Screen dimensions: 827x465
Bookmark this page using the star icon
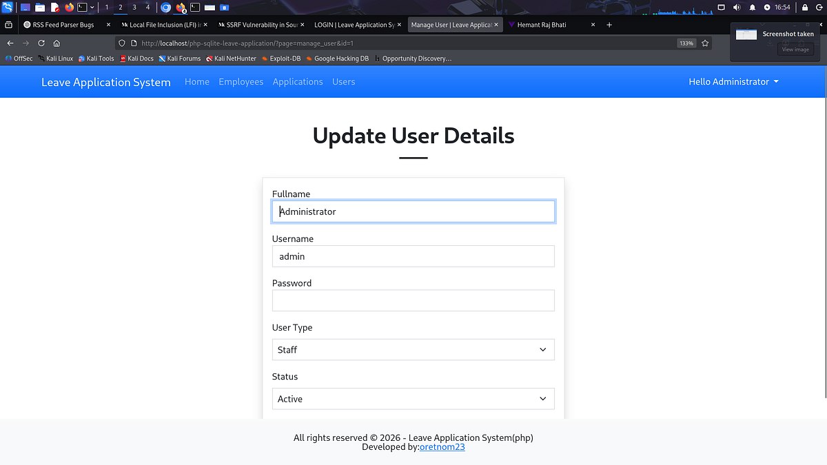[x=704, y=43]
